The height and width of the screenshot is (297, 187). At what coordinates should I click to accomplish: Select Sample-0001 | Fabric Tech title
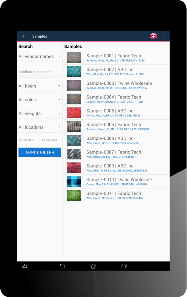pos(114,56)
